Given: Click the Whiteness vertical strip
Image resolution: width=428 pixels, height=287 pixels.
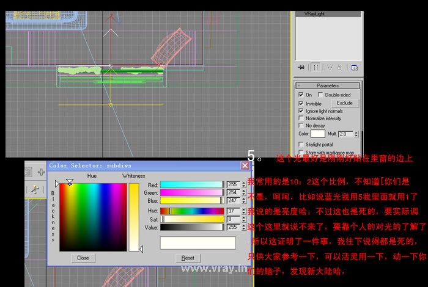Looking at the screenshot, I should click(134, 217).
